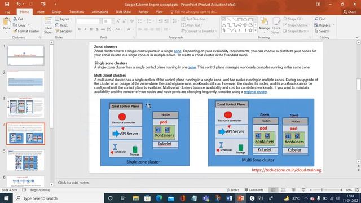Toggle Strikethrough formatting

point(103,29)
